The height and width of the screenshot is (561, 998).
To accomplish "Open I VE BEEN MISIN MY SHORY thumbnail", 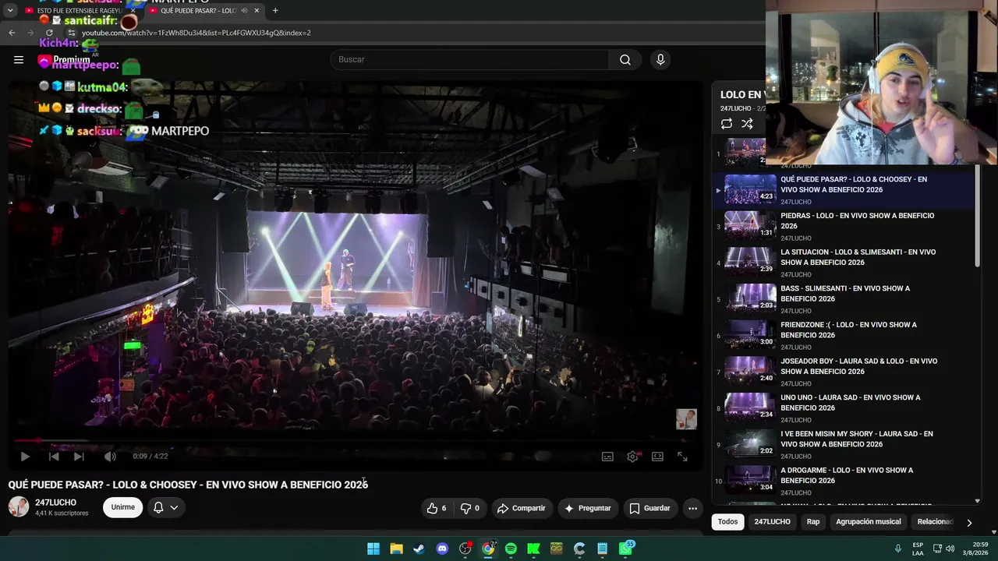I will tap(750, 444).
